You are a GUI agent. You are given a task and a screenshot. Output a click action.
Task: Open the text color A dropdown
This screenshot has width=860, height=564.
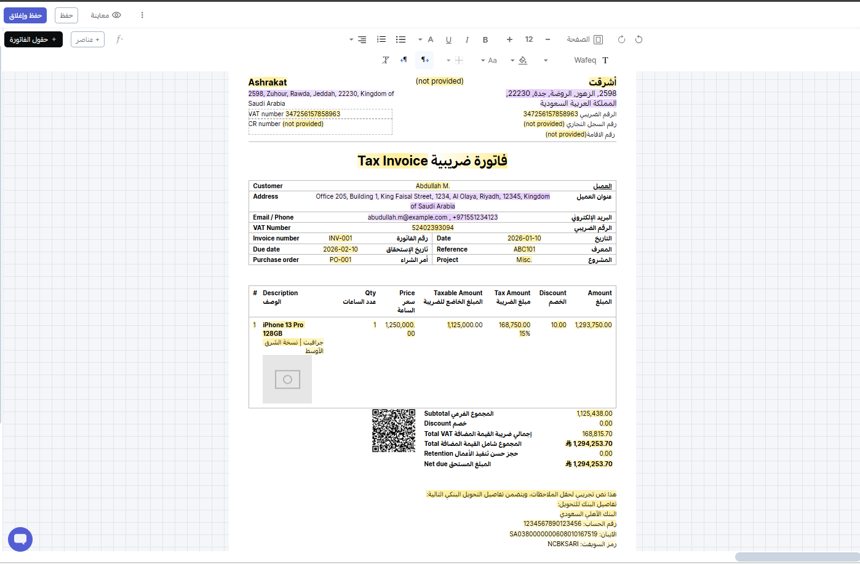click(x=426, y=39)
